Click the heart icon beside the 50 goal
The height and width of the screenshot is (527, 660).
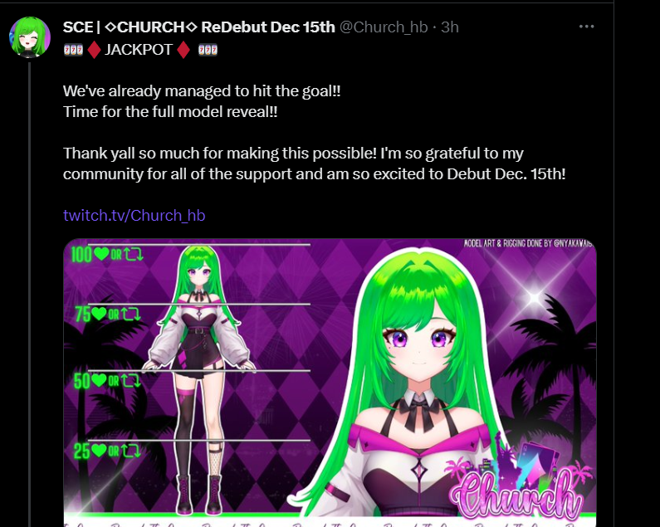[99, 380]
